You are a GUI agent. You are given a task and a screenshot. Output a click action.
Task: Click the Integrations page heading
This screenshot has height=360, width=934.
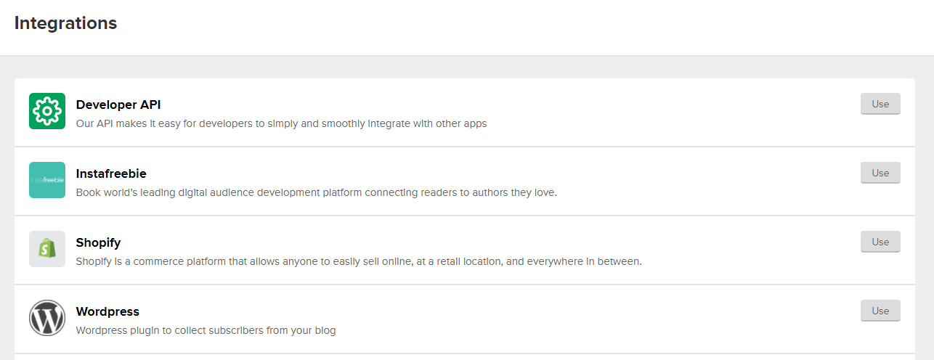pyautogui.click(x=65, y=23)
